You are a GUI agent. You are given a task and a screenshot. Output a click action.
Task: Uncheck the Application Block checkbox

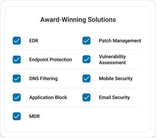coord(17,97)
